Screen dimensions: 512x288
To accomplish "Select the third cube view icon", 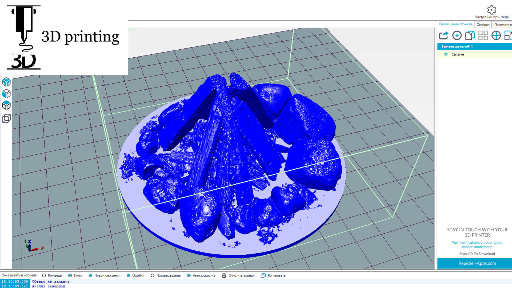I will [x=6, y=106].
